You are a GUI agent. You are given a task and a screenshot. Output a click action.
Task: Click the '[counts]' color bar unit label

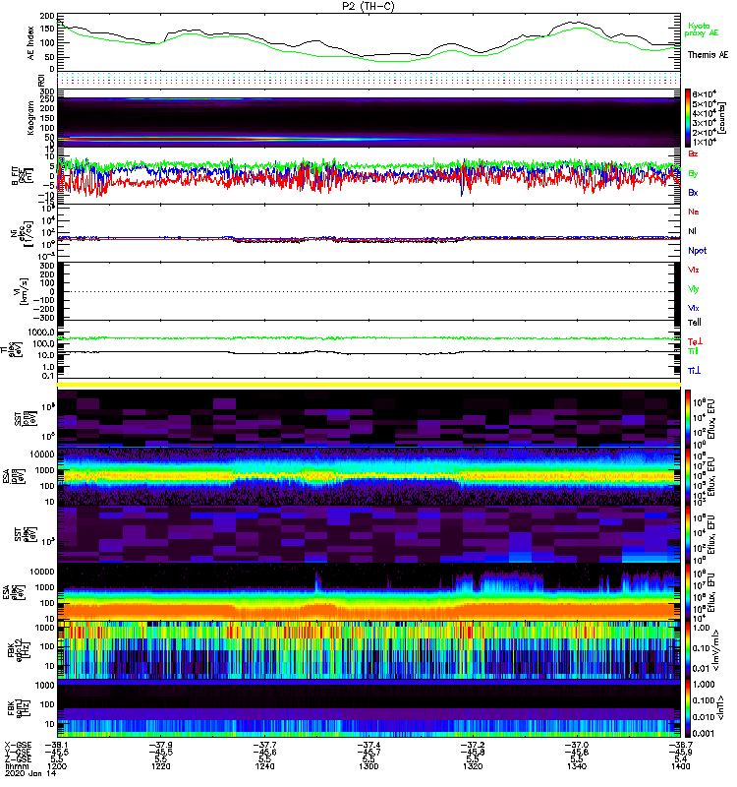[721, 118]
